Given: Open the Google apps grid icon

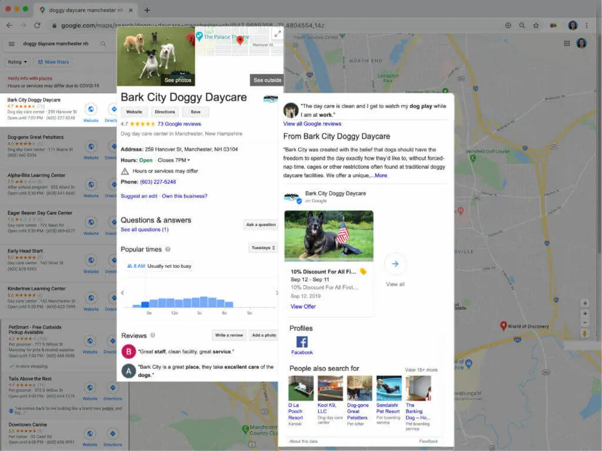Looking at the screenshot, I should (566, 43).
